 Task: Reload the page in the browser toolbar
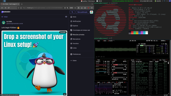pos(9,8)
